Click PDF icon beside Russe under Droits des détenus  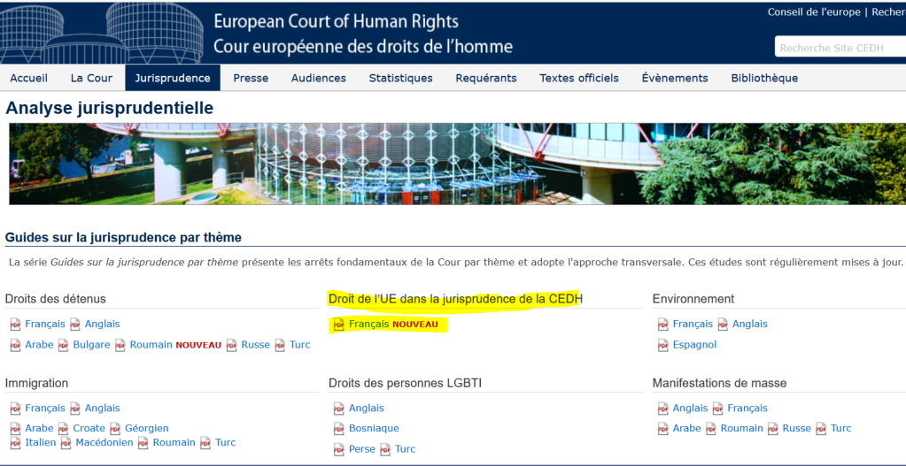[231, 345]
